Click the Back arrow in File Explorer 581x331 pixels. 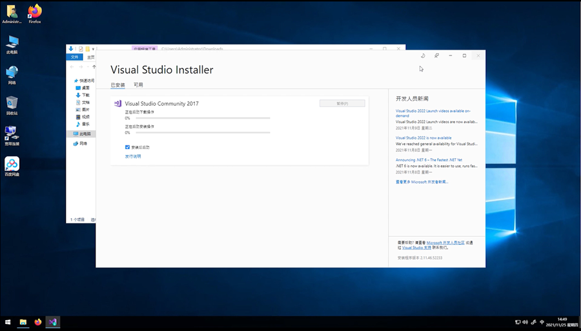point(72,67)
